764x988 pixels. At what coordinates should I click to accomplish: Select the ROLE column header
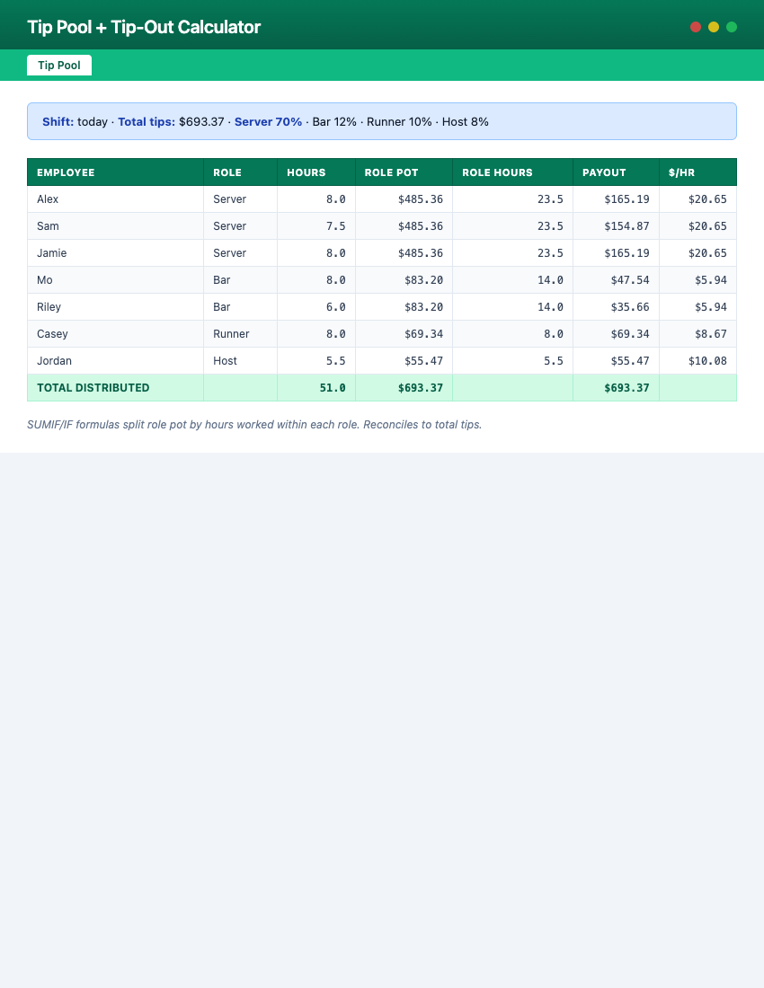[240, 172]
